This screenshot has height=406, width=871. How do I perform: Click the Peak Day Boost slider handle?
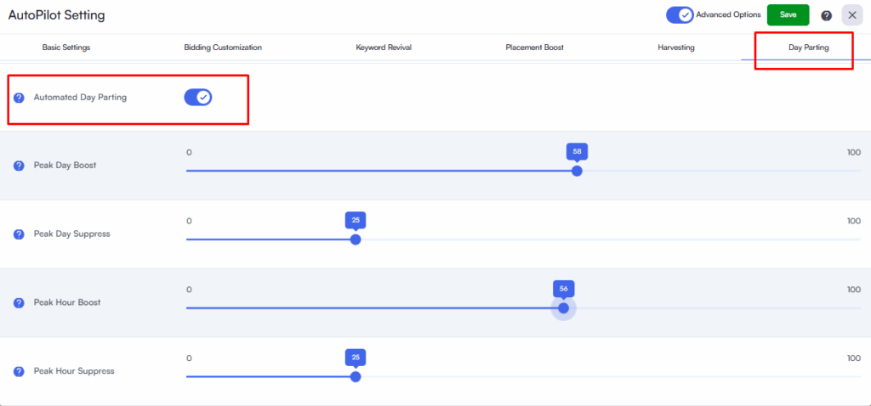pyautogui.click(x=577, y=171)
